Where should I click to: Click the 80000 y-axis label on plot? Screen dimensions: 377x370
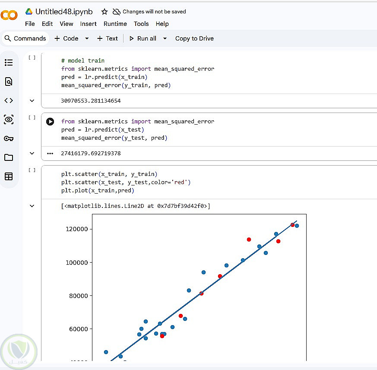pos(79,295)
